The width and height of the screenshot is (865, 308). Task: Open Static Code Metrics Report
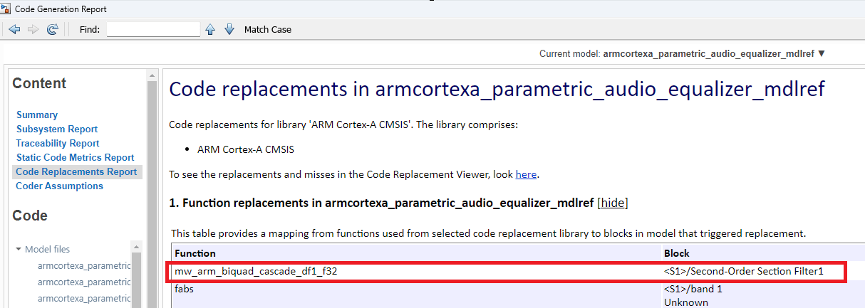pos(75,157)
